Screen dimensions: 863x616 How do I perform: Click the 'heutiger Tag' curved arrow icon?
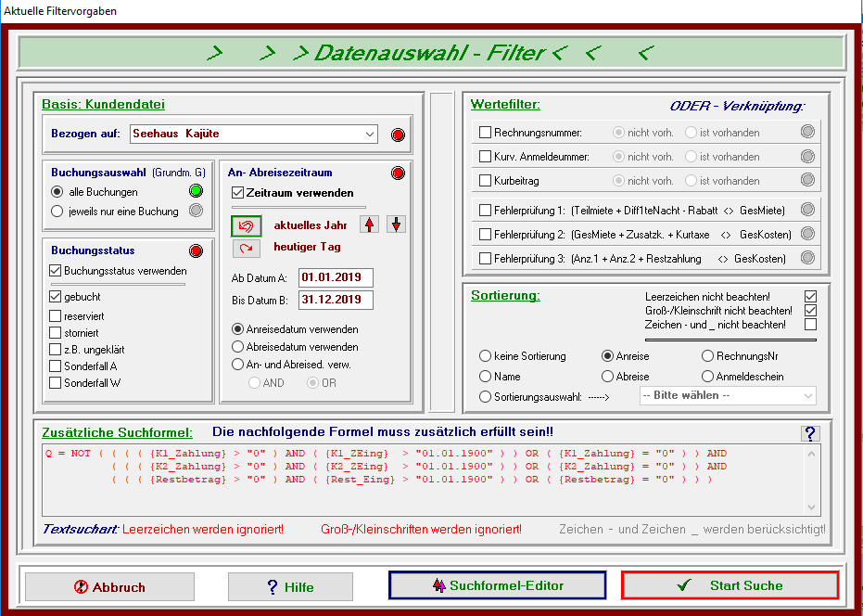pos(246,248)
